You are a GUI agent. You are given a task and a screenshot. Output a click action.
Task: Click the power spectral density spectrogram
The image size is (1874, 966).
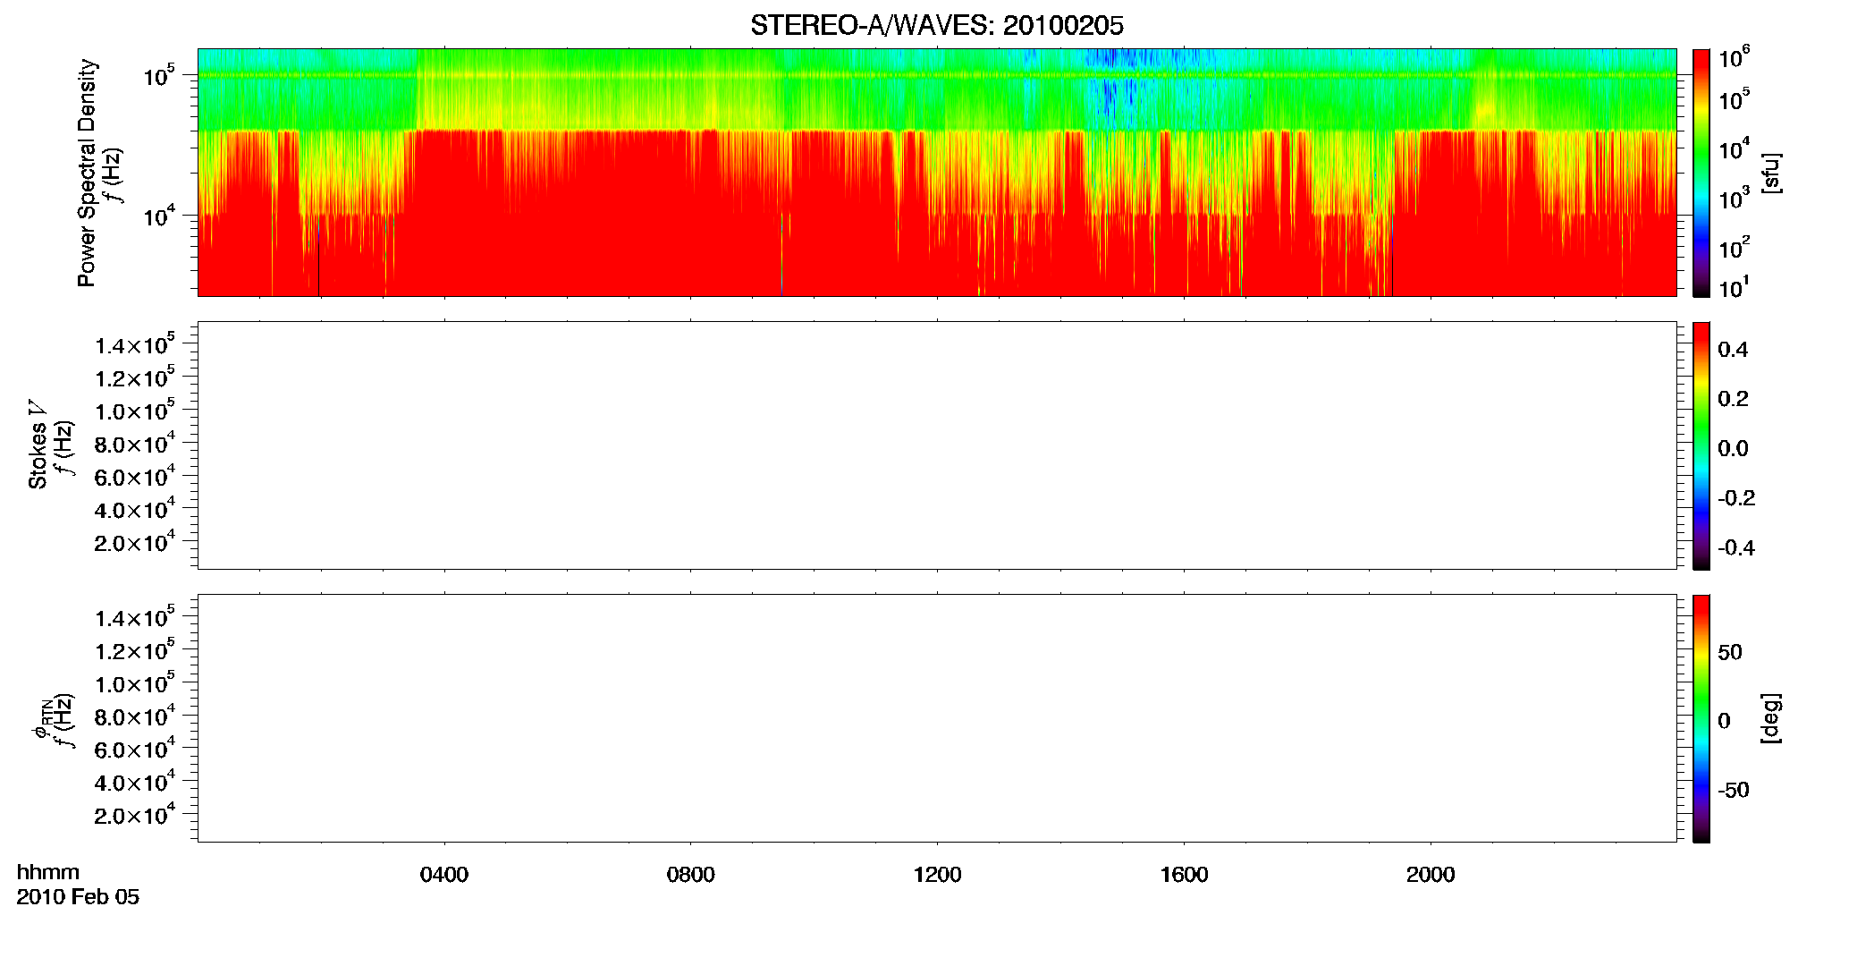point(937,173)
